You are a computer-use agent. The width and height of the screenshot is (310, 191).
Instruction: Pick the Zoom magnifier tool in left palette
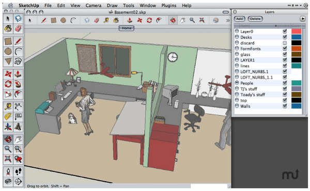(8, 149)
